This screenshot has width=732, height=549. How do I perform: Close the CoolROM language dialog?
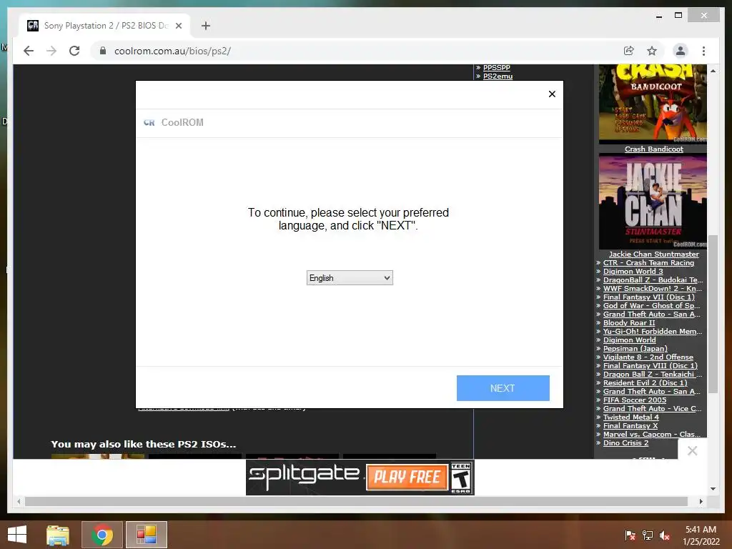(552, 94)
